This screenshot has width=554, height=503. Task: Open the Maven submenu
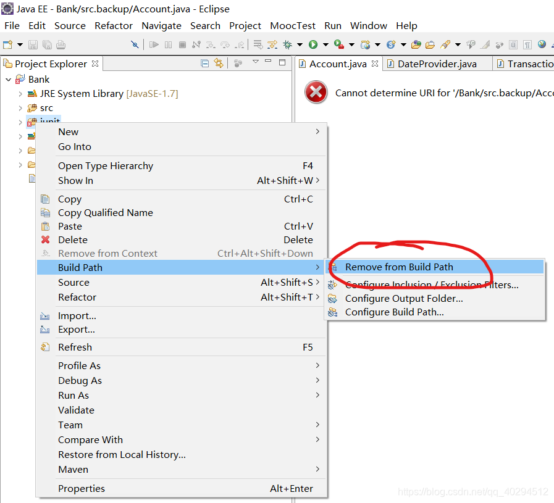coord(182,470)
